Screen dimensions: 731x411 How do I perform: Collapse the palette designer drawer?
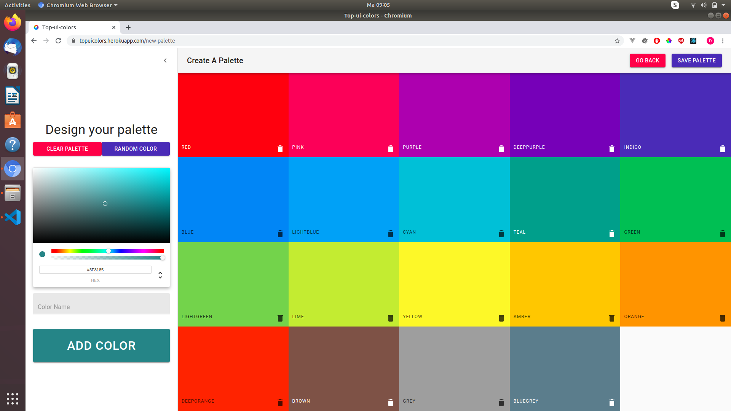tap(165, 61)
